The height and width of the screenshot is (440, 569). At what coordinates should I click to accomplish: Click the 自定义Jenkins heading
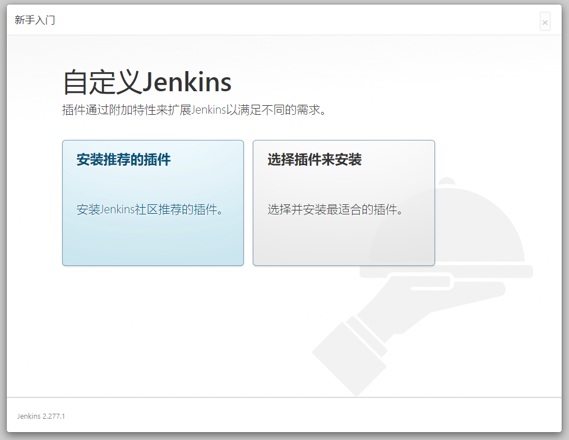click(147, 82)
